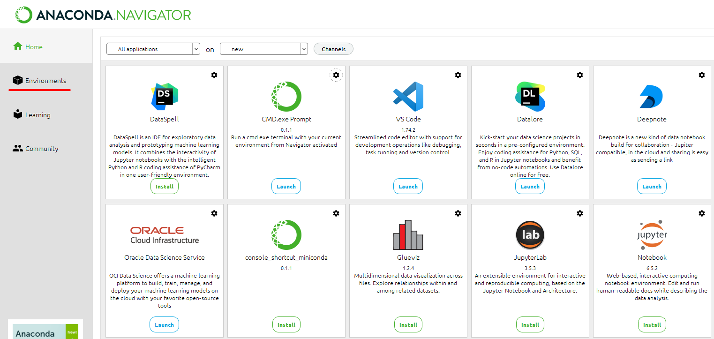Open the Learning tab
The height and width of the screenshot is (339, 714).
(46, 114)
